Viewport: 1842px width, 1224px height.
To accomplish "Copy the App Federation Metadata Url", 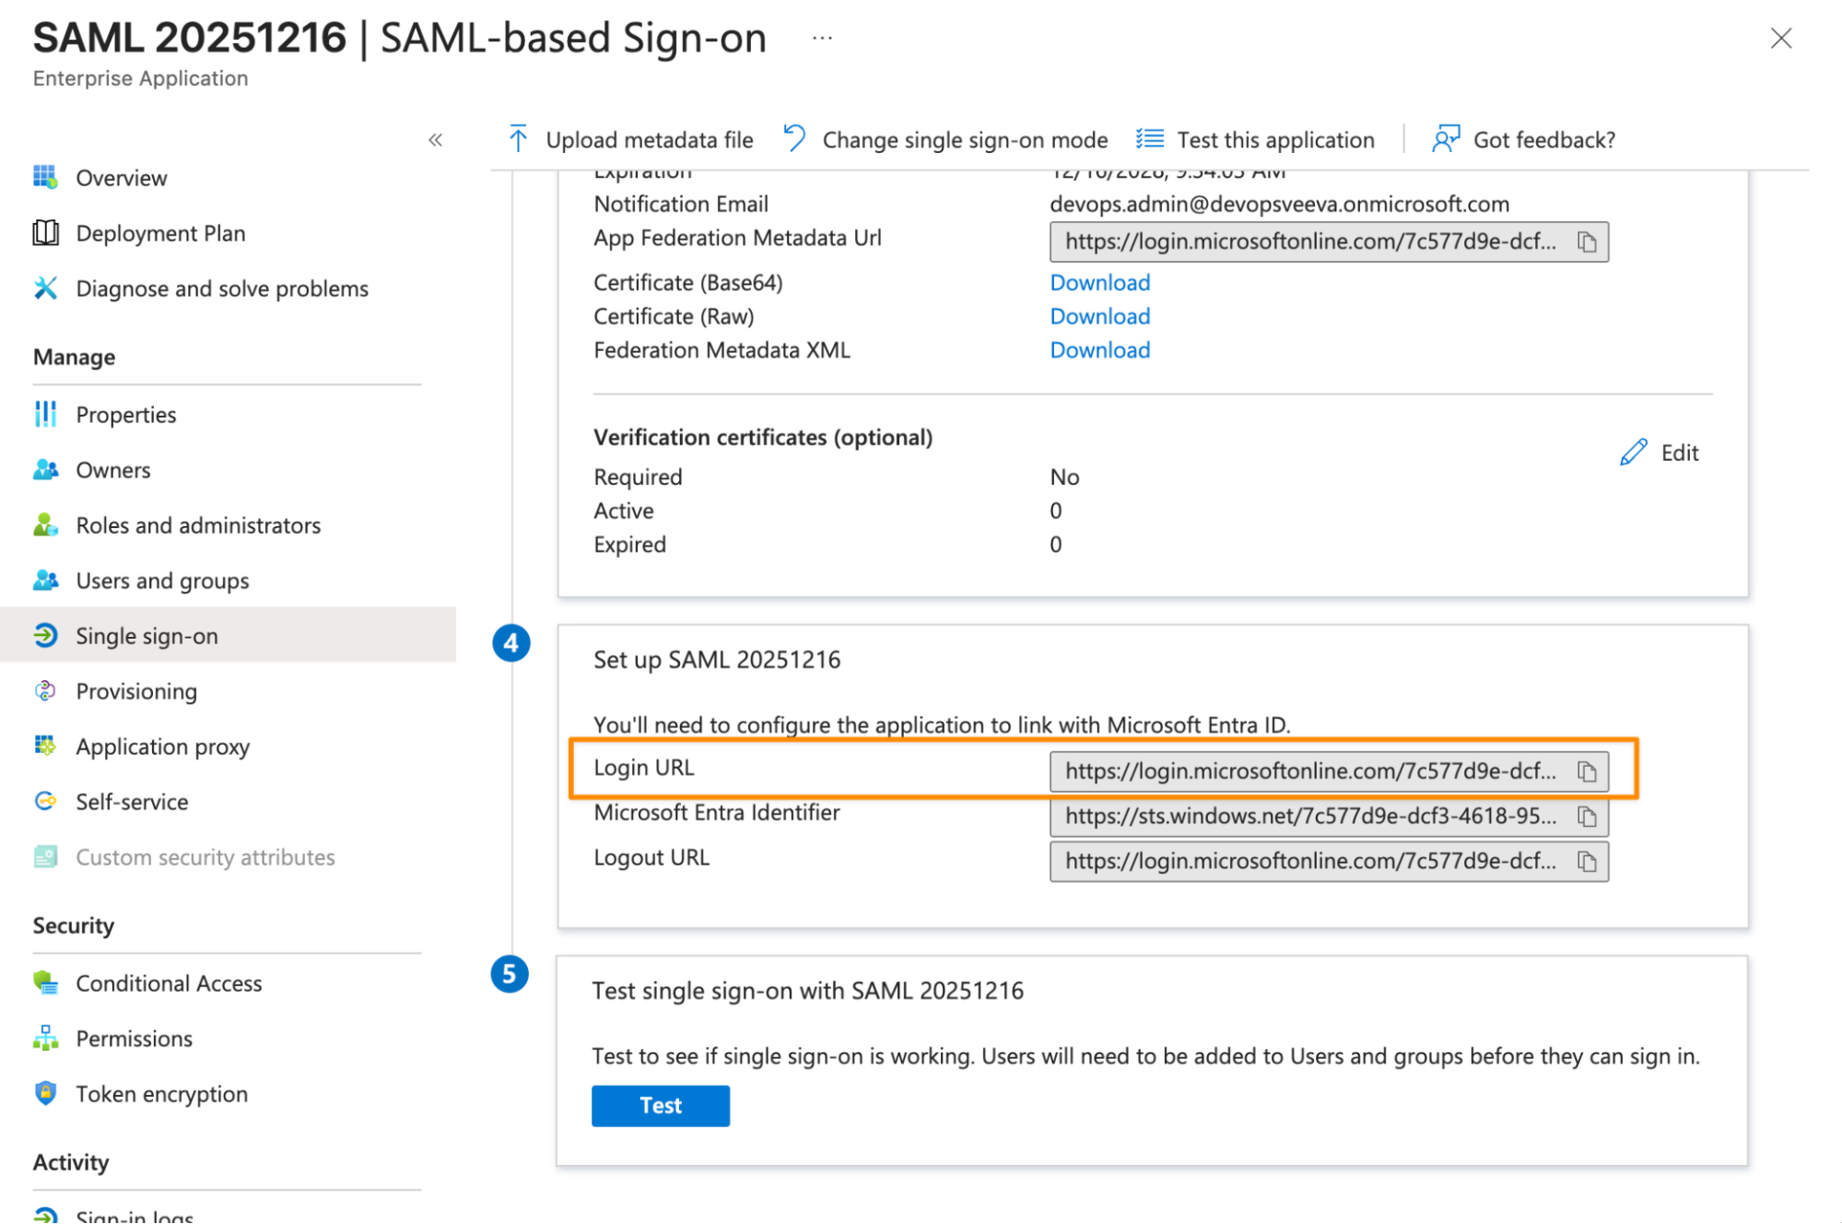I will [1586, 241].
